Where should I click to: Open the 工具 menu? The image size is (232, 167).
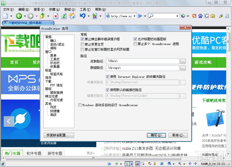[x=85, y=10]
